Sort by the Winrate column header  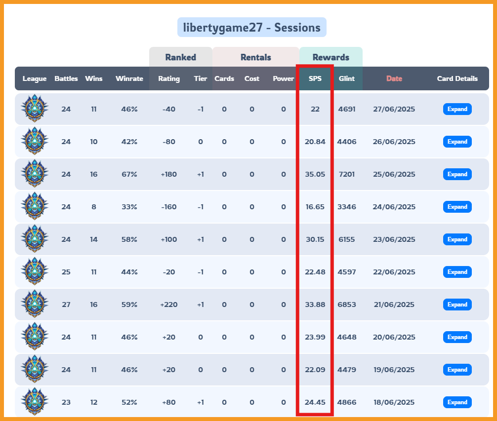click(129, 78)
